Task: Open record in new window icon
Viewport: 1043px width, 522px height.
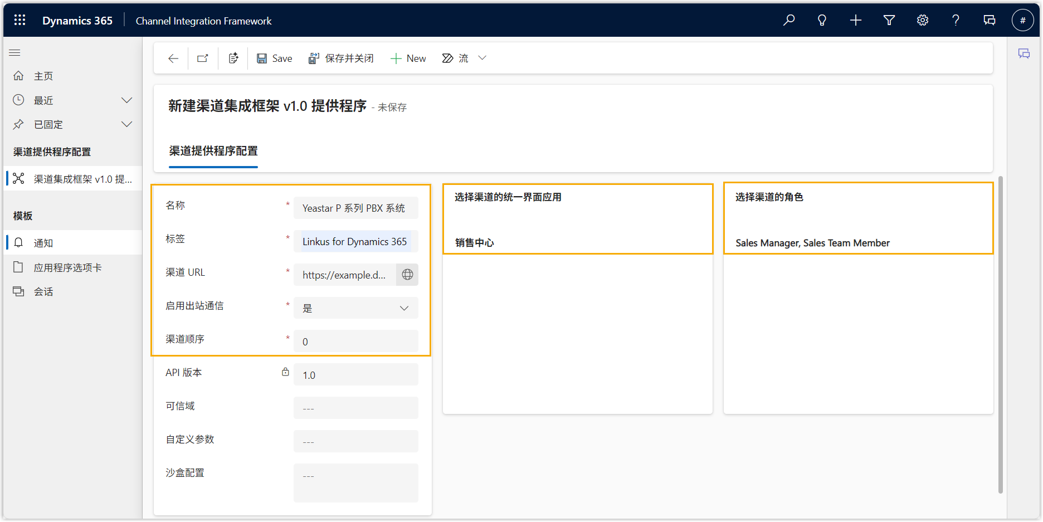Action: pos(203,58)
